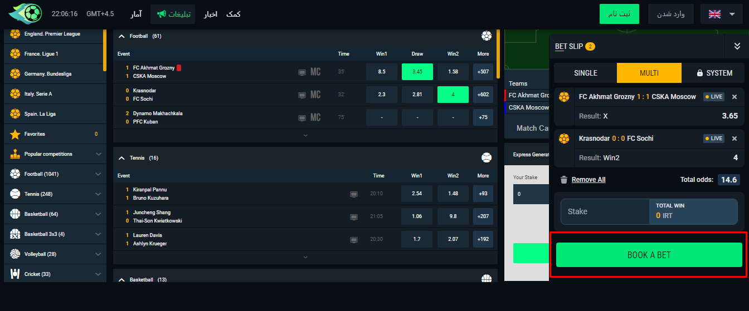Click the trash icon beside Remove All

pyautogui.click(x=564, y=180)
